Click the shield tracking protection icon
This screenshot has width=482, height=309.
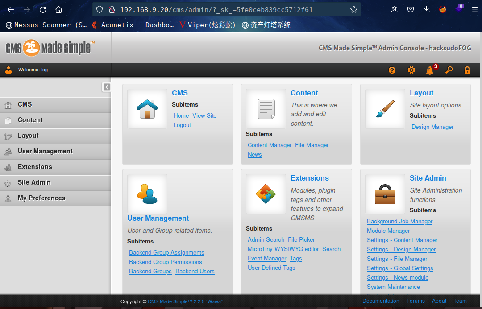(x=99, y=9)
